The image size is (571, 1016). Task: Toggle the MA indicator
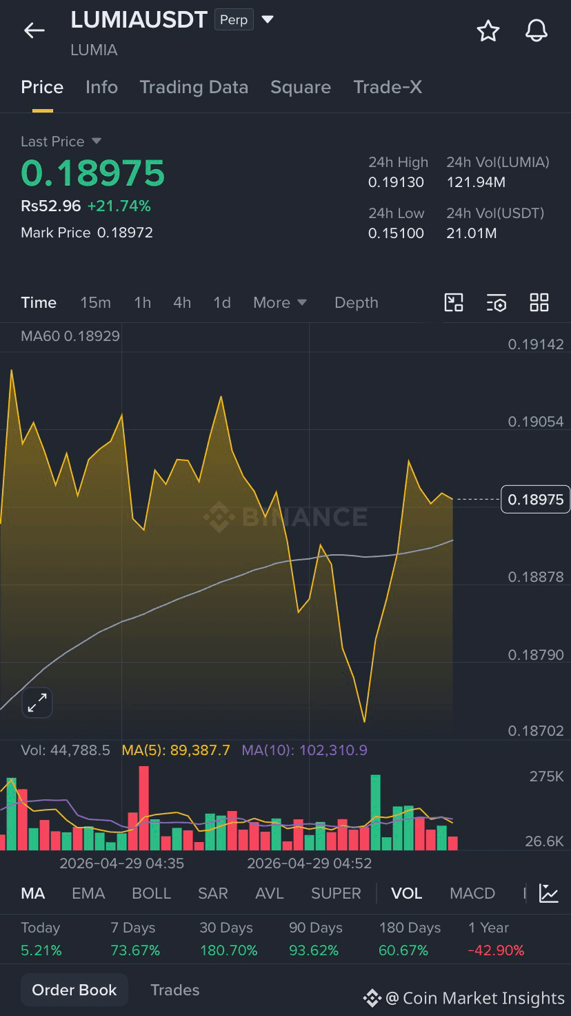[33, 893]
